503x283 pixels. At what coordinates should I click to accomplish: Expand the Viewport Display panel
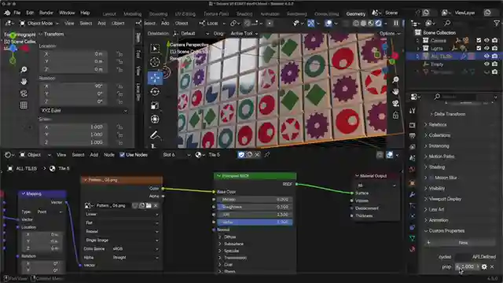pyautogui.click(x=445, y=199)
